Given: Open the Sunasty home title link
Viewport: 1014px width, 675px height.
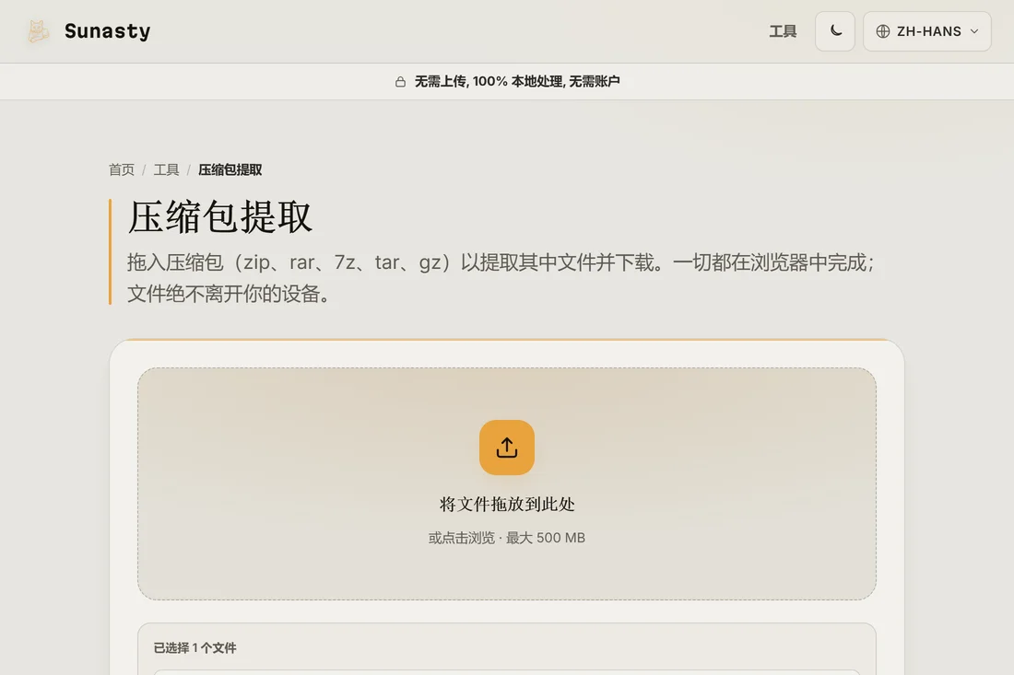Looking at the screenshot, I should [107, 31].
